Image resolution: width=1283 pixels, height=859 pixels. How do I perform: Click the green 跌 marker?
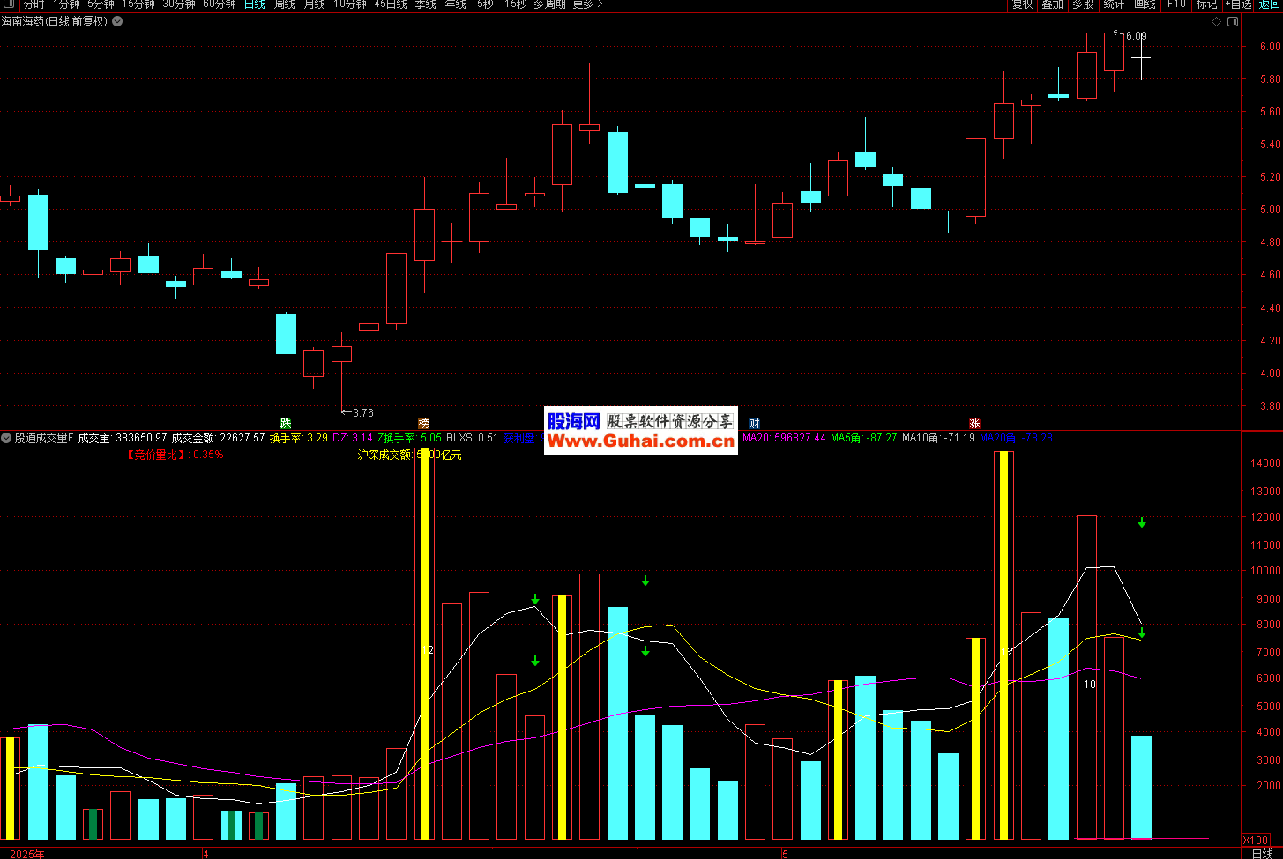(x=286, y=423)
